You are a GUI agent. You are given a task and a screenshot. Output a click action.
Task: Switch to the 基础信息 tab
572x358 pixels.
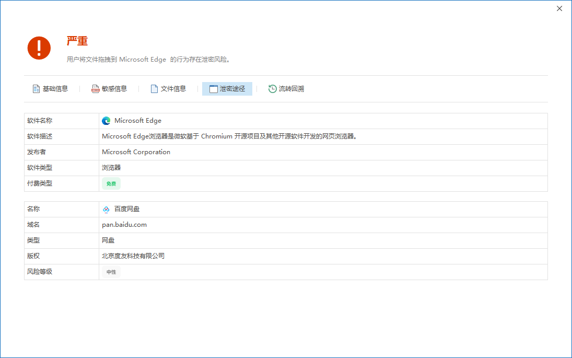pyautogui.click(x=55, y=89)
